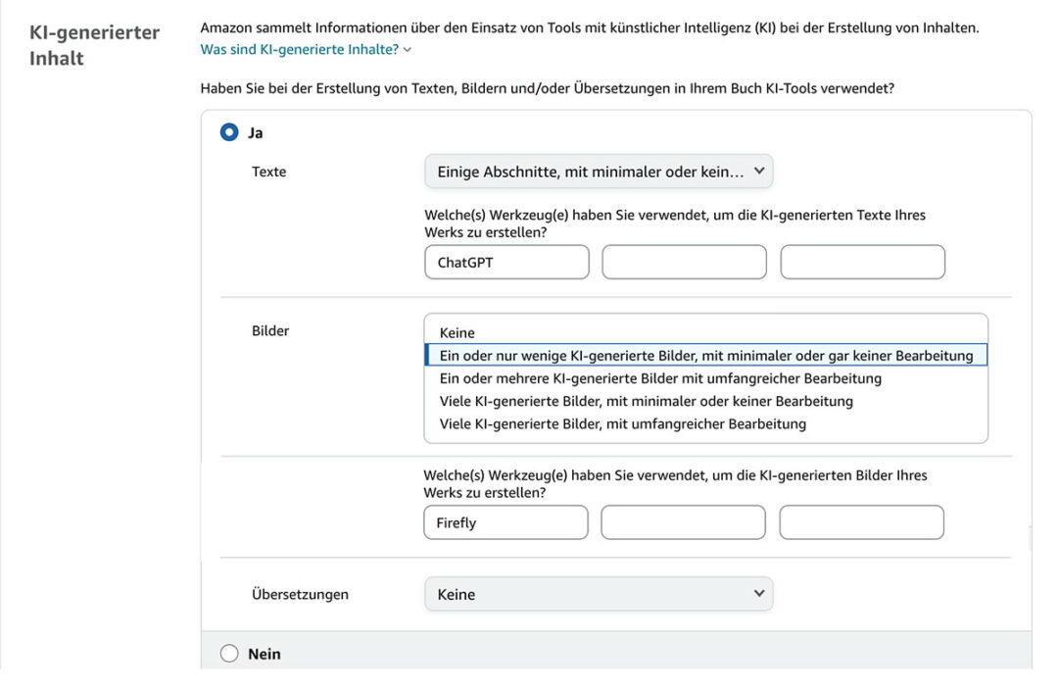Viewport: 1058px width, 689px height.
Task: Click the ChatGPT text tool field
Action: pos(506,262)
